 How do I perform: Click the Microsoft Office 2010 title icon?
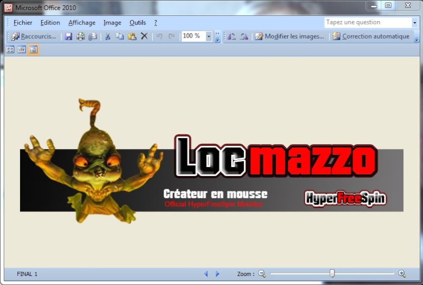point(8,8)
